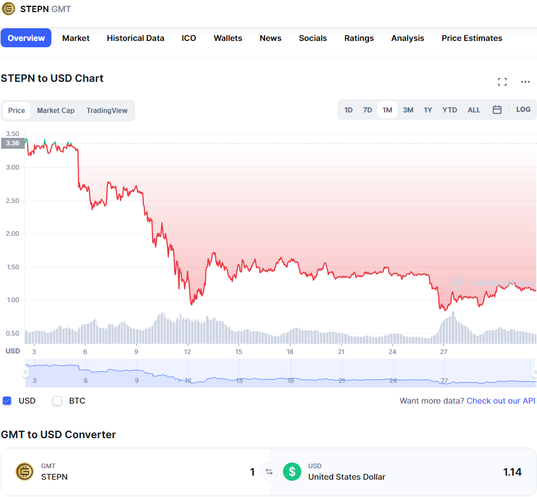Swap GMT and USD converter direction

[269, 472]
